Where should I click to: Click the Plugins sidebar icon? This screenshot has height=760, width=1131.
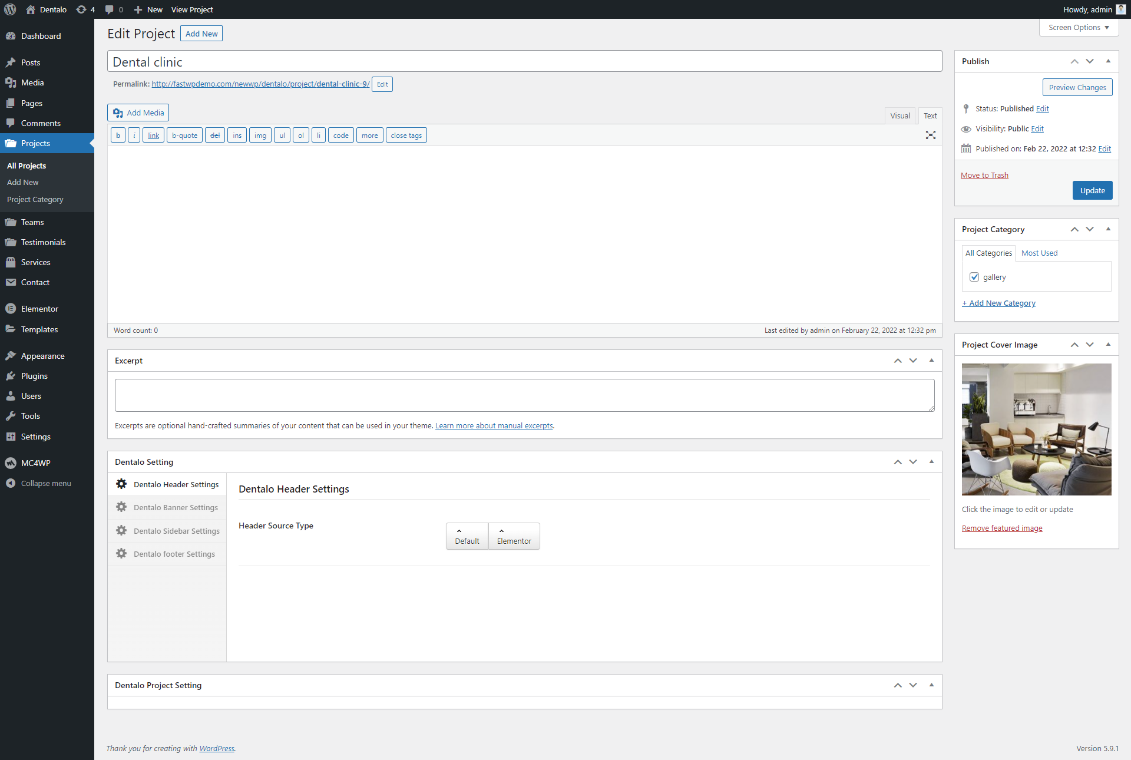(x=11, y=376)
